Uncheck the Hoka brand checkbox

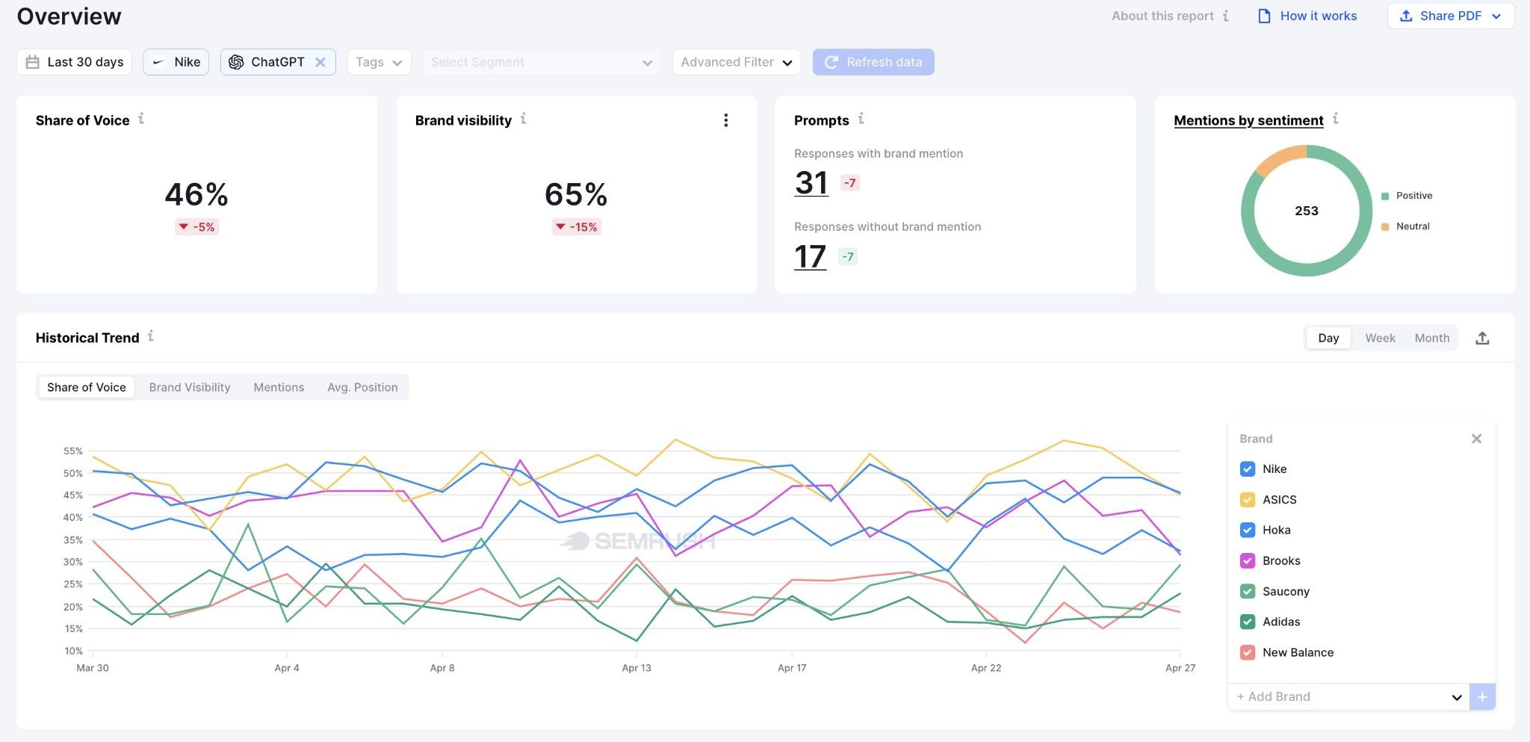coord(1248,531)
